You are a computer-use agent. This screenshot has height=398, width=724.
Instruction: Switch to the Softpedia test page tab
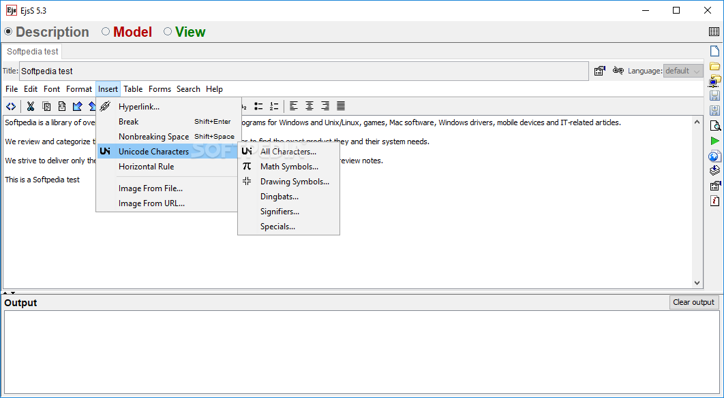click(x=32, y=52)
